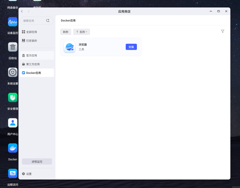Maximize the 应用商店 window
The image size is (240, 188).
218,11
